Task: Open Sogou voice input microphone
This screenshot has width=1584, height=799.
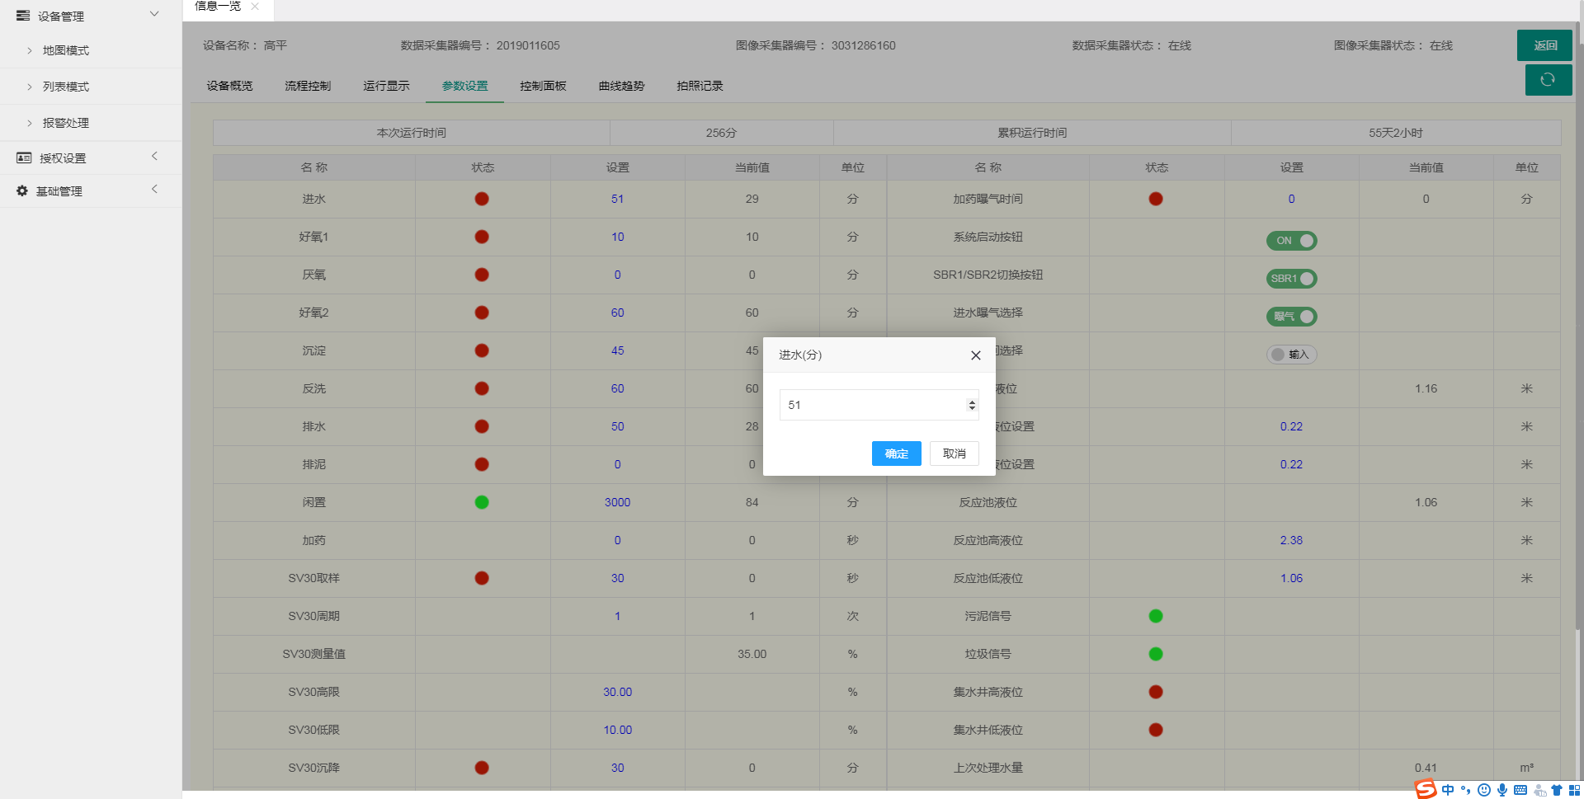Action: [1502, 790]
